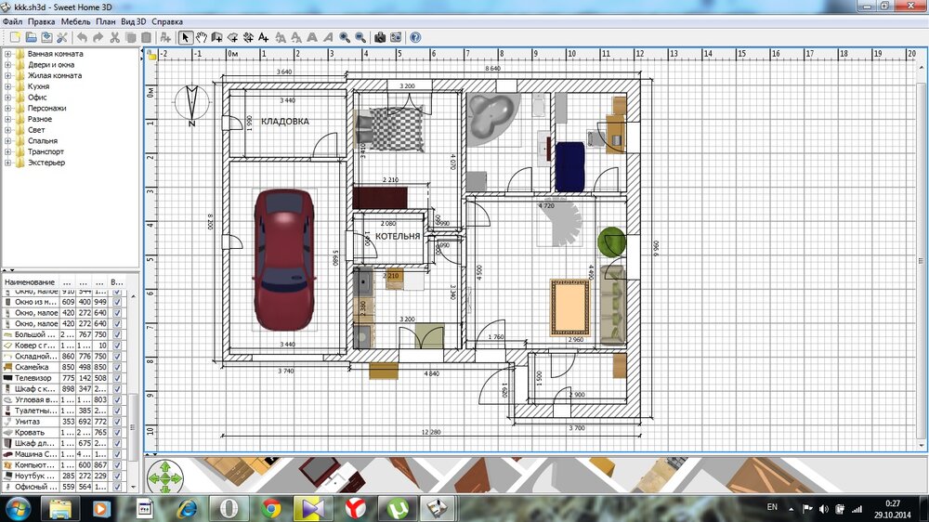Click the КЛАДОВКА room label in the plan
The height and width of the screenshot is (522, 929).
point(285,121)
